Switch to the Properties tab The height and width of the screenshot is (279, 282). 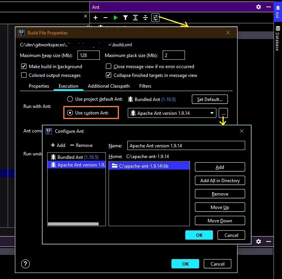pos(39,86)
